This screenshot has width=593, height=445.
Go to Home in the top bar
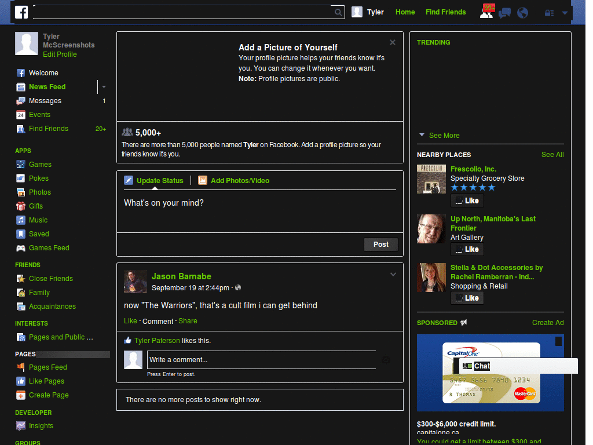click(405, 12)
